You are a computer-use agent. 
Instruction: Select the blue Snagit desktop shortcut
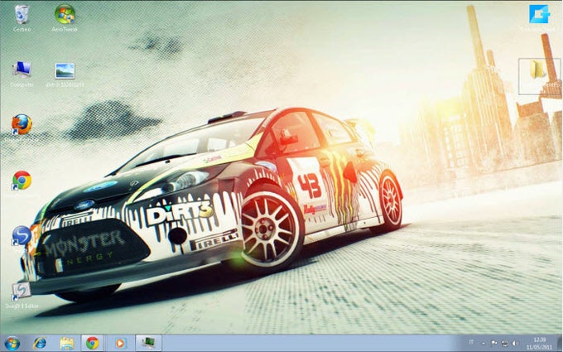click(22, 235)
